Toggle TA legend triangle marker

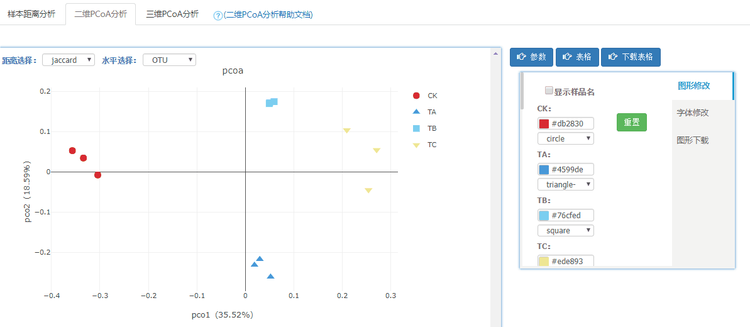(416, 111)
